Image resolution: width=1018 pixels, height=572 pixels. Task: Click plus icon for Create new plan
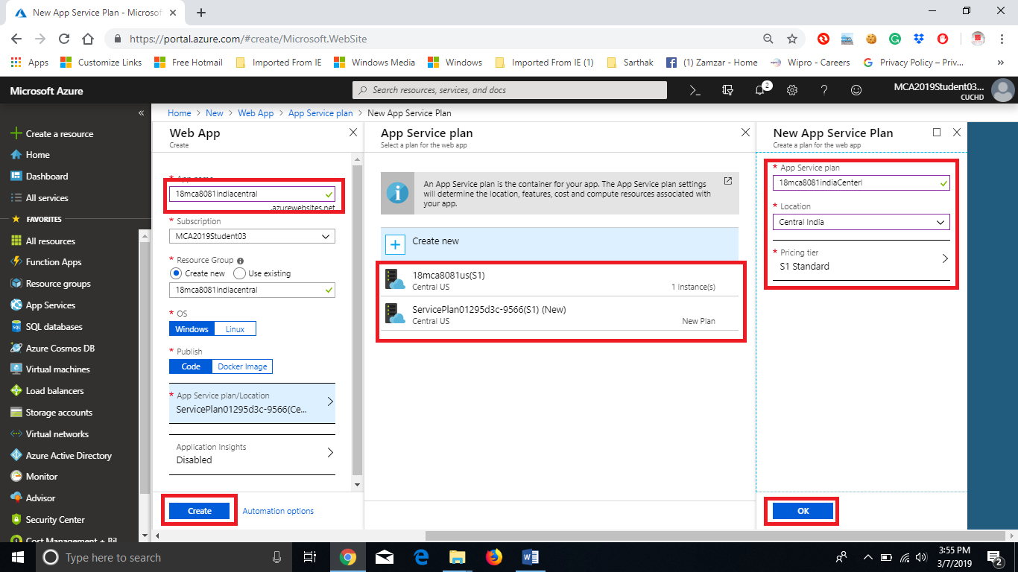coord(396,244)
